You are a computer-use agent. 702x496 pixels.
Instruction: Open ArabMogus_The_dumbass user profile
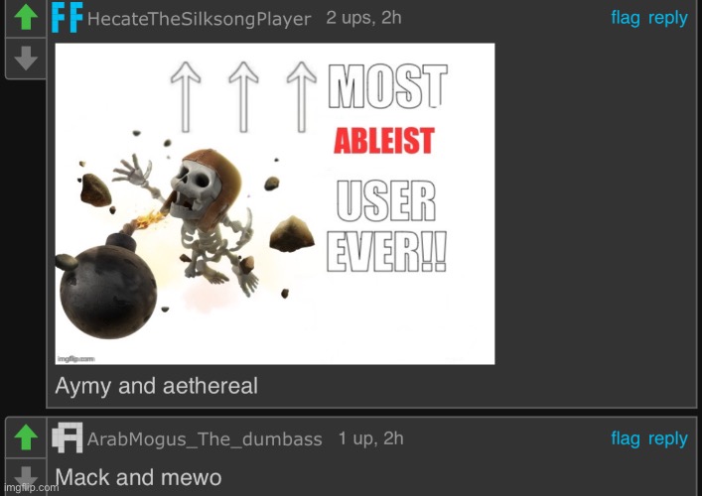pos(205,439)
